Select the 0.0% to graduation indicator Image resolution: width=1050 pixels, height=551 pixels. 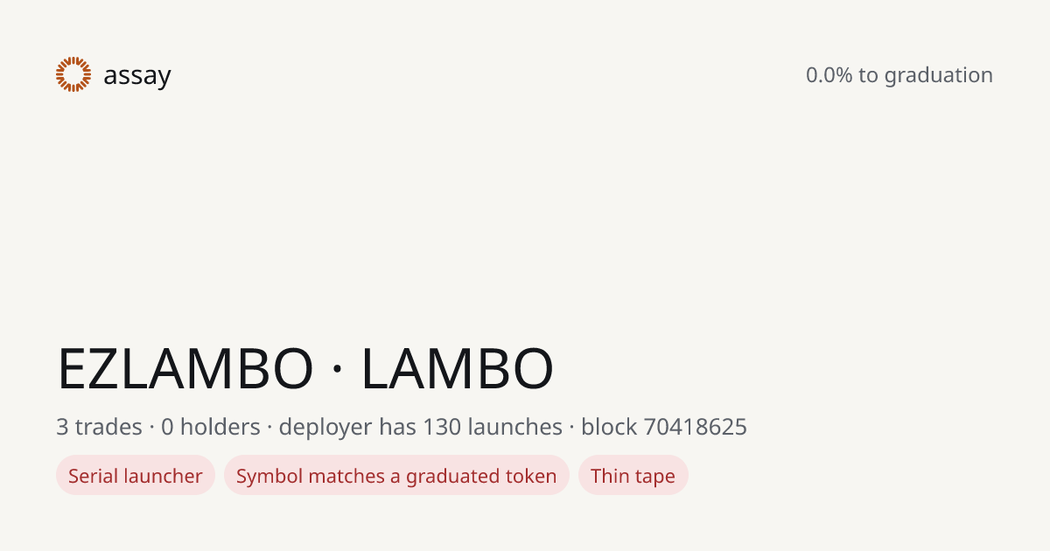tap(899, 75)
